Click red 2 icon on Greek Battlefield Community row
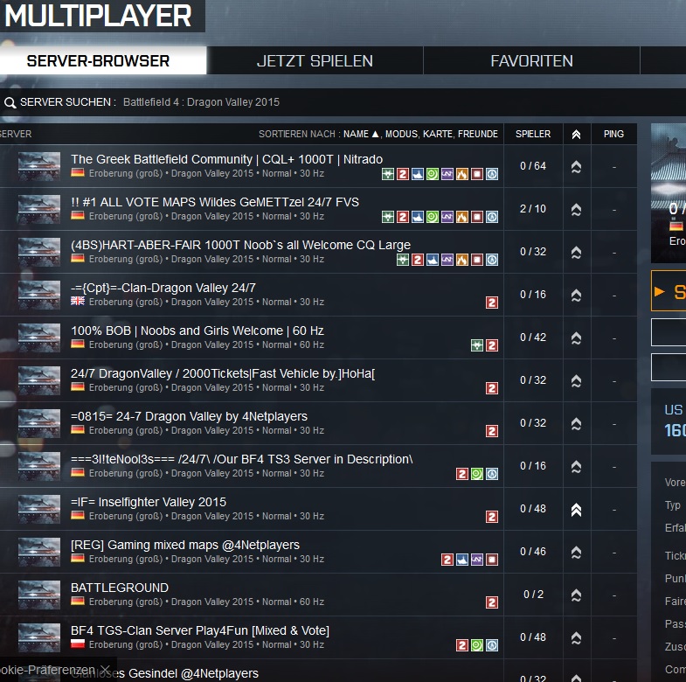Viewport: 686px width, 682px height. point(403,174)
